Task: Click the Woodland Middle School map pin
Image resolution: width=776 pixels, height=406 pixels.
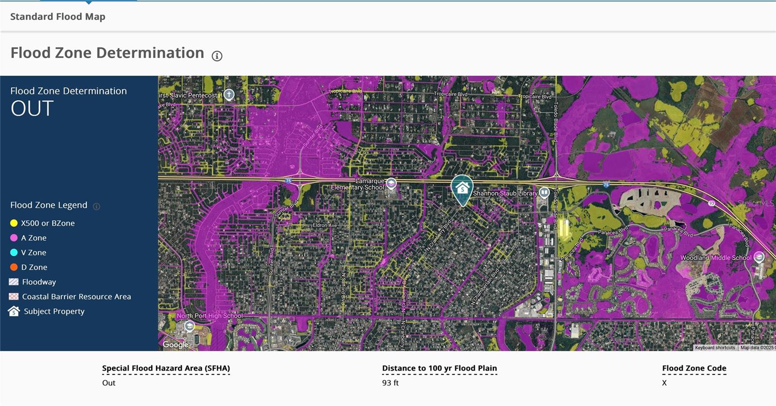Action: pos(759,257)
